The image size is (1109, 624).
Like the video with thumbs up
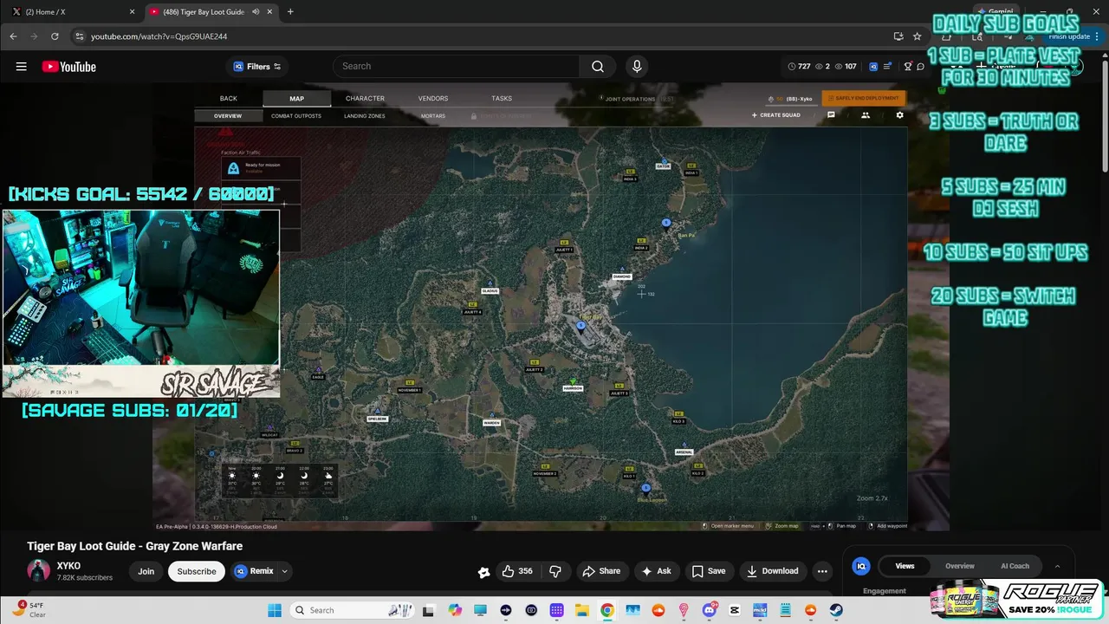point(517,571)
